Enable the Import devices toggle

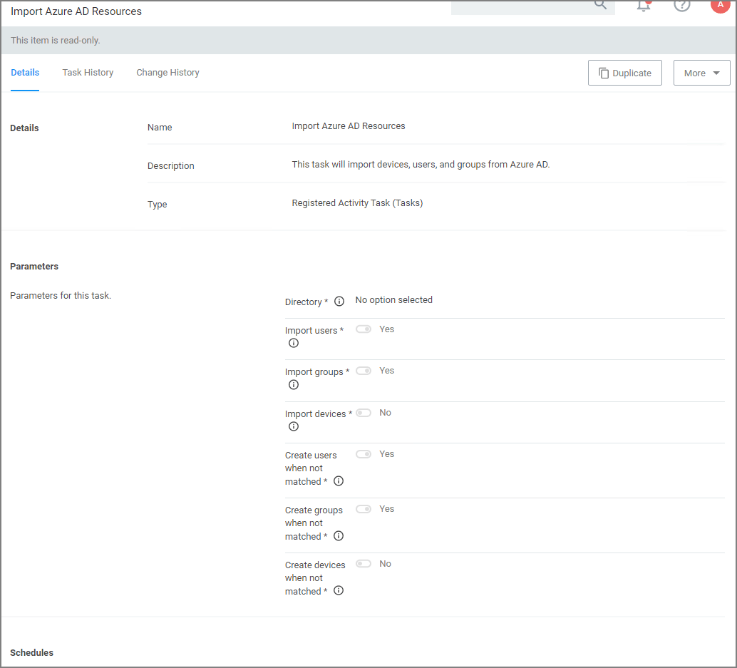pos(364,412)
